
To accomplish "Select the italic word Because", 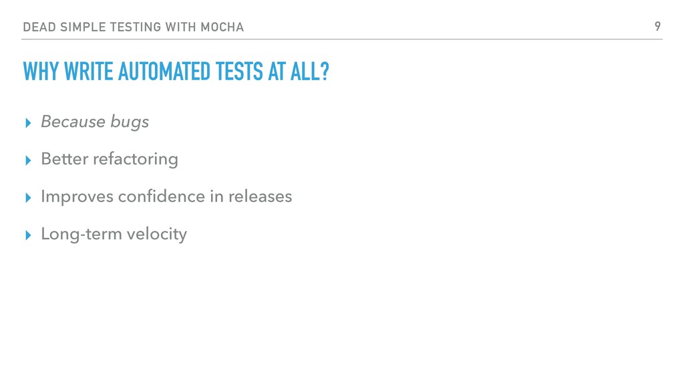I will (x=73, y=122).
